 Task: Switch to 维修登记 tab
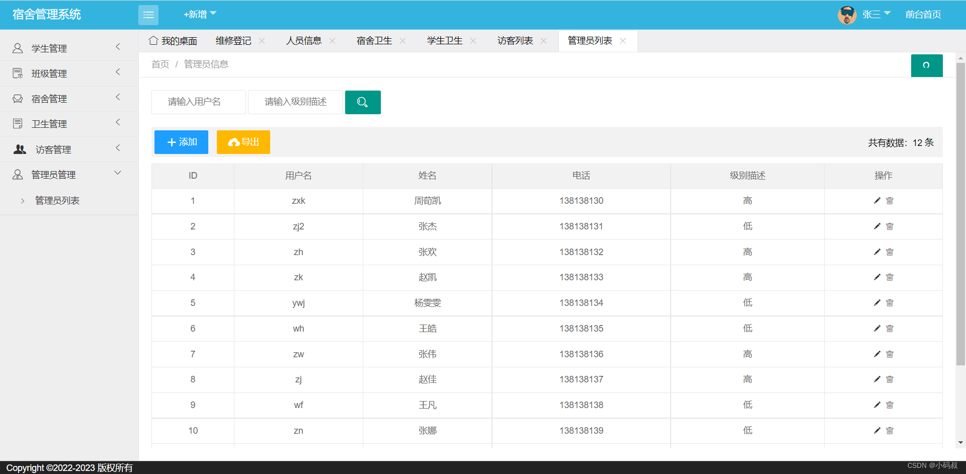[x=233, y=41]
